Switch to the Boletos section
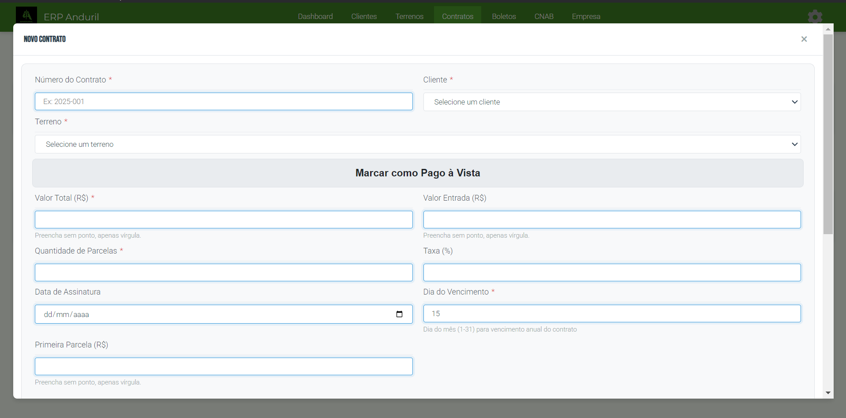Viewport: 846px width, 418px height. 504,16
